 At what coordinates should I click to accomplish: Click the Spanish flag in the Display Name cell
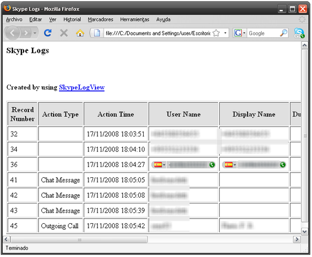coord(229,165)
